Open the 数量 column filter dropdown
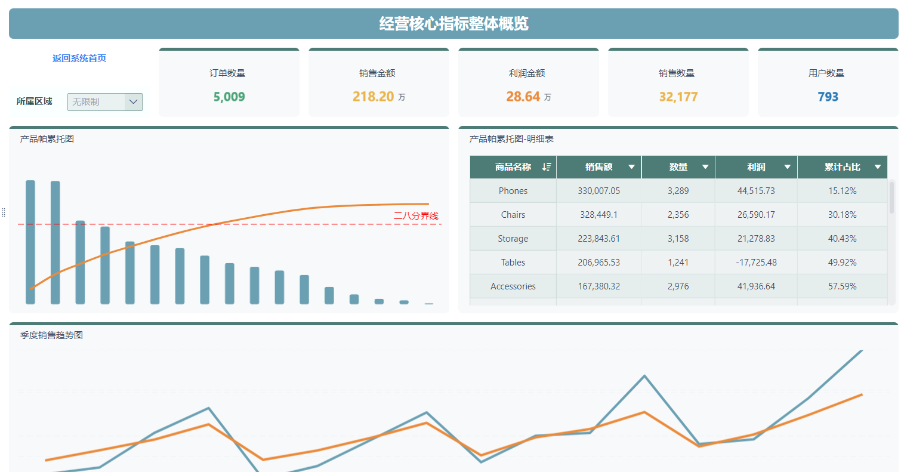This screenshot has height=472, width=901. (x=706, y=167)
